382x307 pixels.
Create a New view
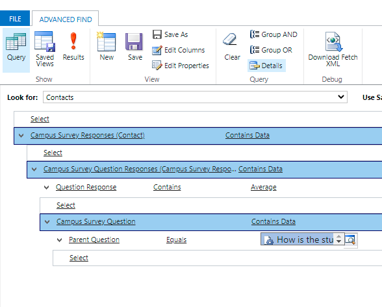coord(107,47)
